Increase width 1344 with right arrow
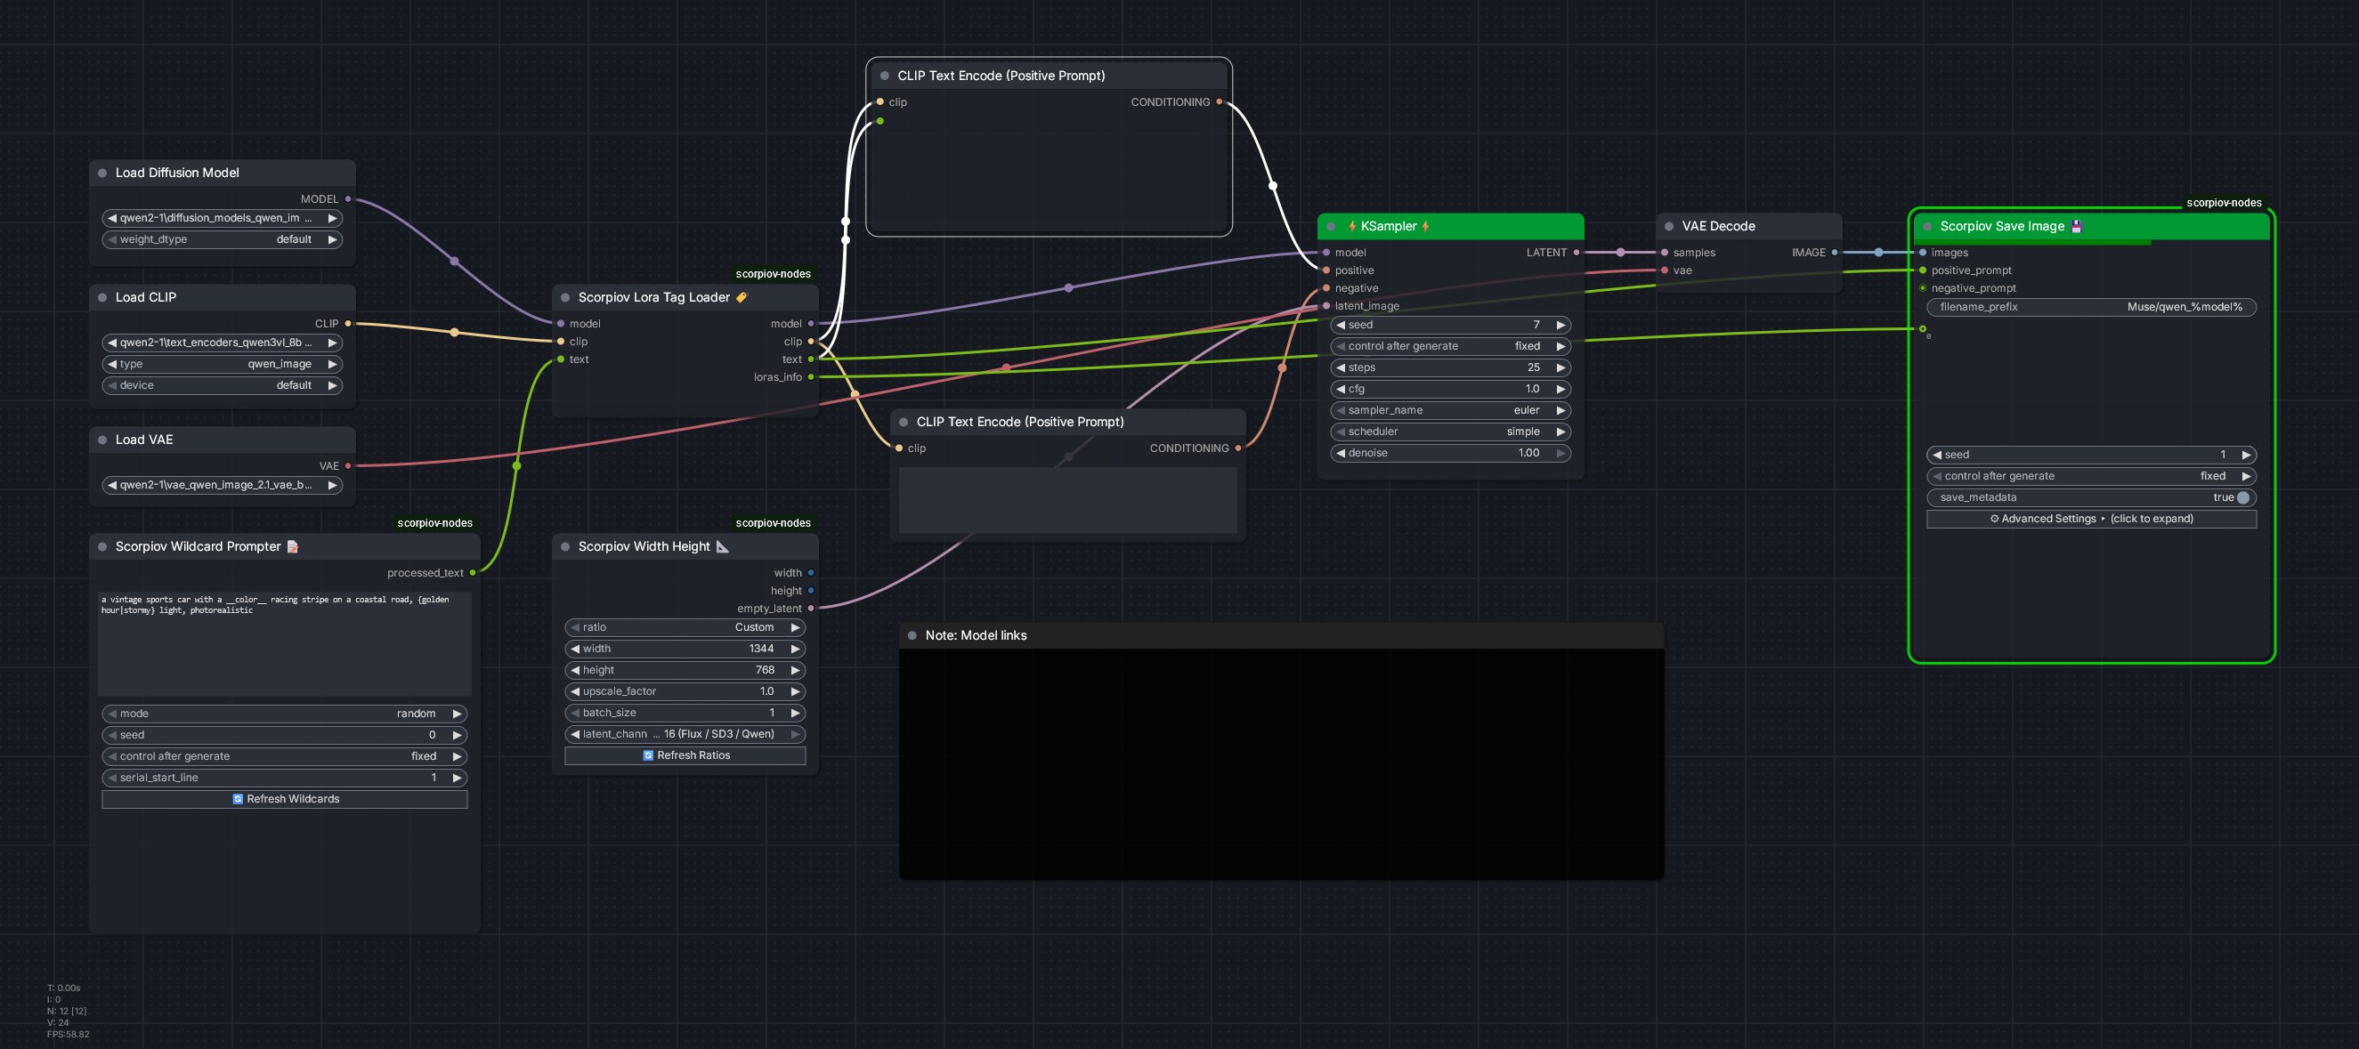The width and height of the screenshot is (2359, 1049). coord(795,649)
